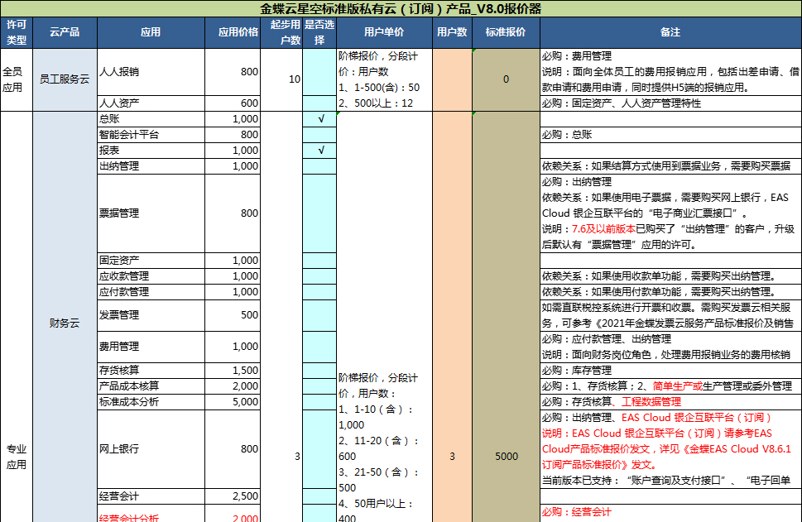802x522 pixels.
Task: Select the note about 收款单功能 dependency
Action: pyautogui.click(x=670, y=276)
